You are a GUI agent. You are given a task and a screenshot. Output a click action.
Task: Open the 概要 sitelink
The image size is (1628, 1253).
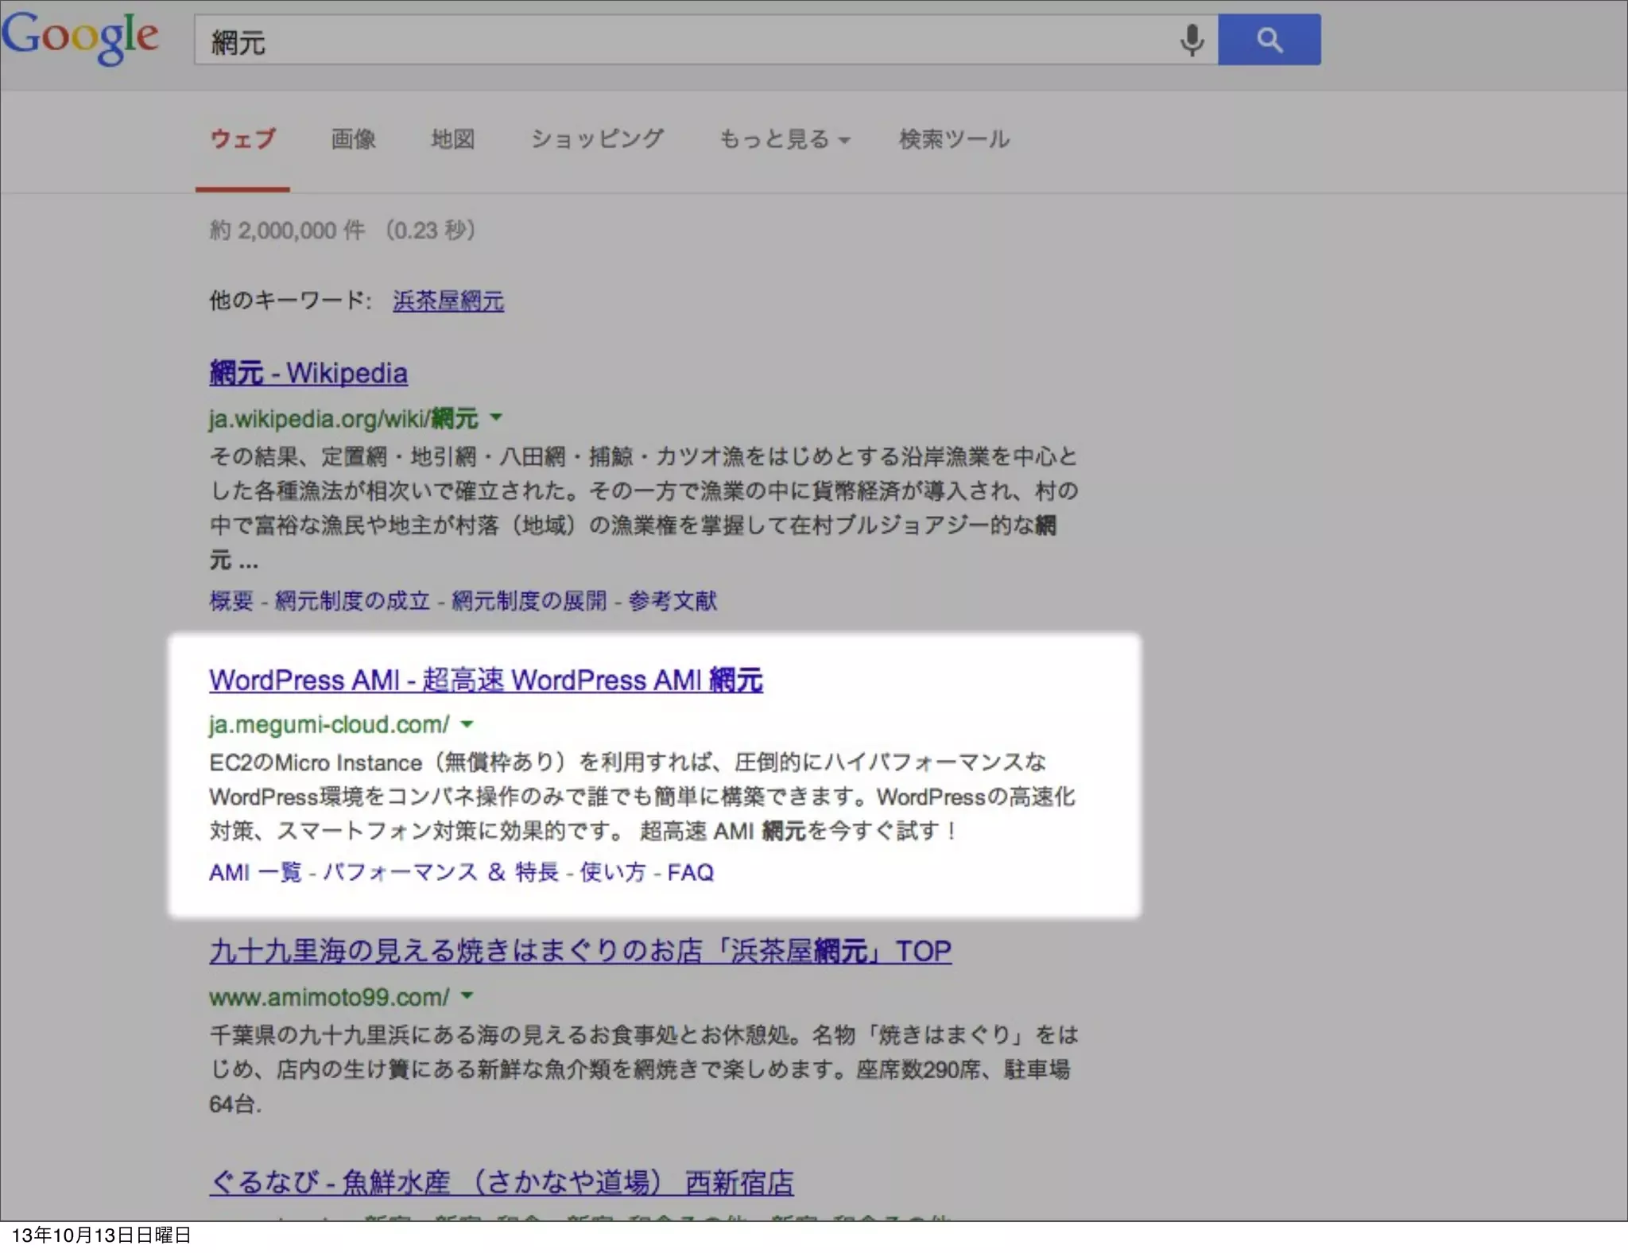231,600
